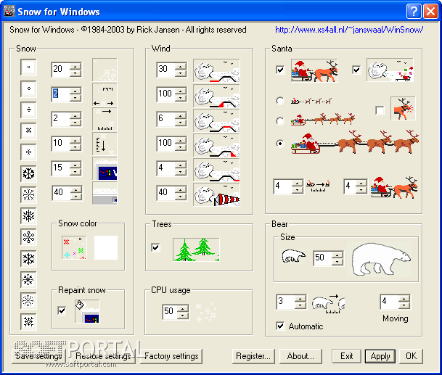Click the red-nosed Rudolph reindeer picture
The height and width of the screenshot is (375, 442).
(x=403, y=108)
